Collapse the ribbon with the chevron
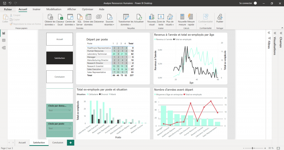 coord(282,28)
